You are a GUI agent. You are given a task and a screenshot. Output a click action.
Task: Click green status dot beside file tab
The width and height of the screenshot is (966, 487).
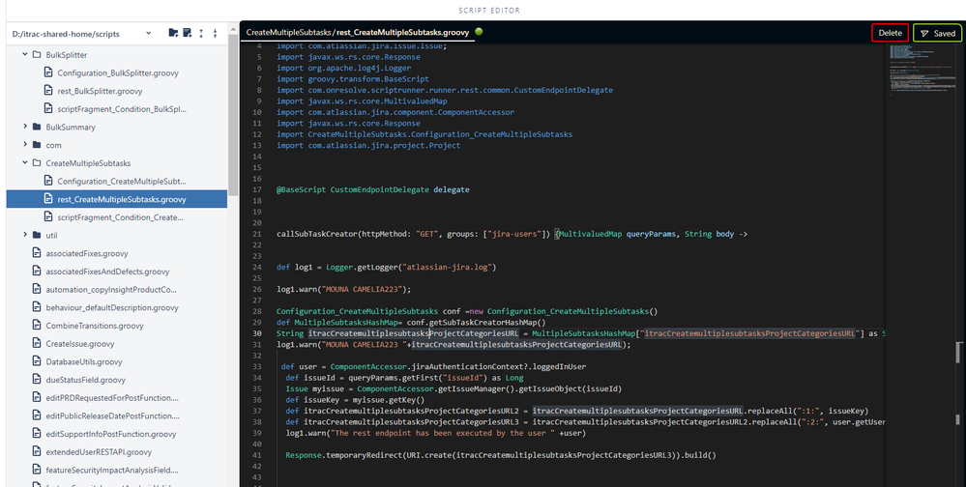click(479, 31)
